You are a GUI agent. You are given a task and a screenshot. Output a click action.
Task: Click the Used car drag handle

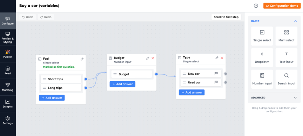click(184, 82)
